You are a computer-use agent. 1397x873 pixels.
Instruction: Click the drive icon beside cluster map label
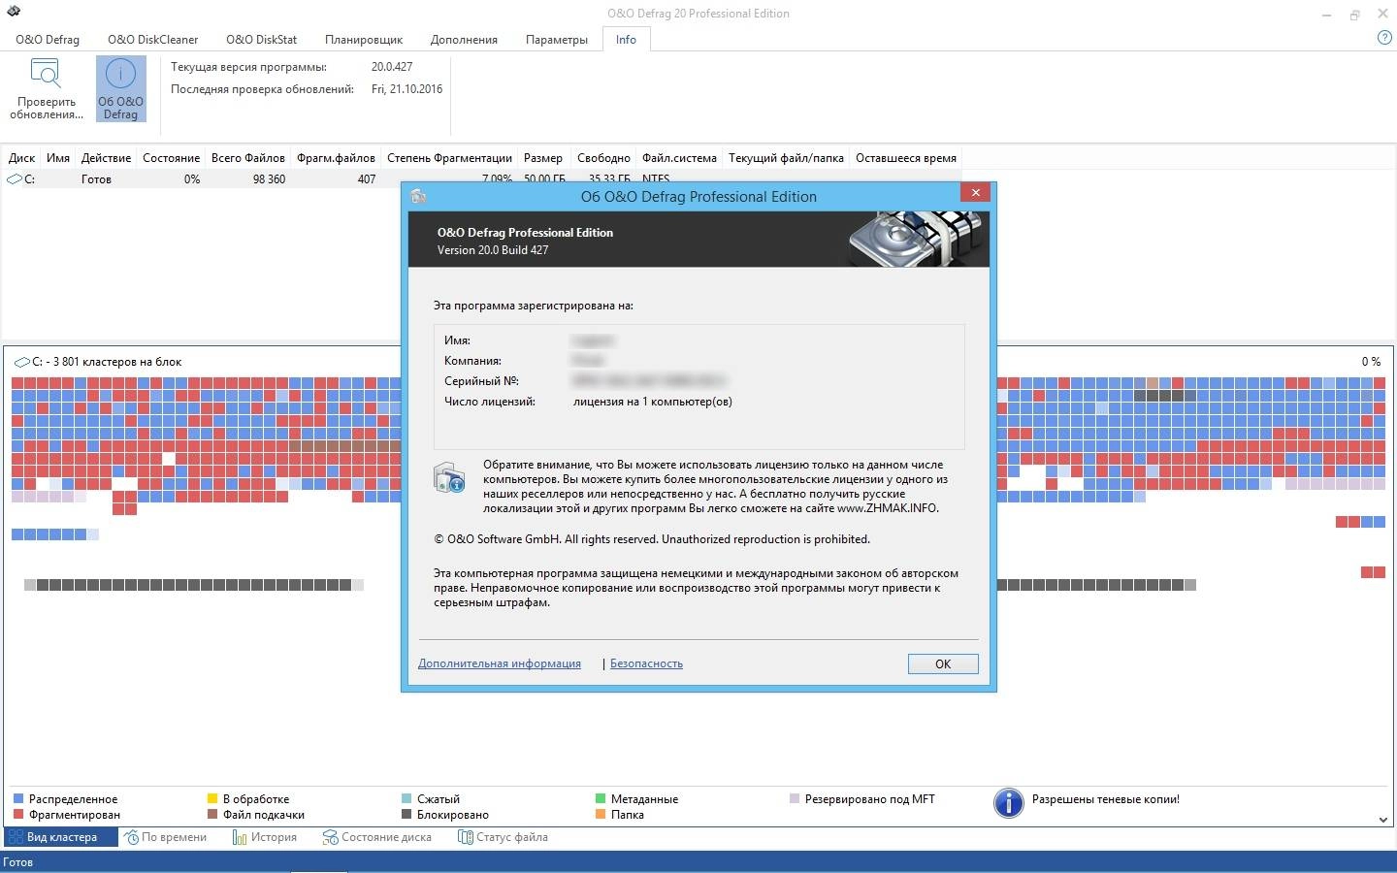coord(21,362)
